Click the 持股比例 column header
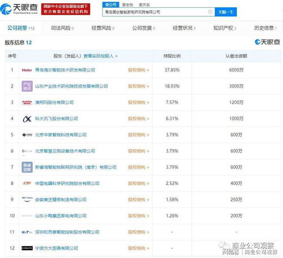The width and height of the screenshot is (283, 258). [x=172, y=56]
